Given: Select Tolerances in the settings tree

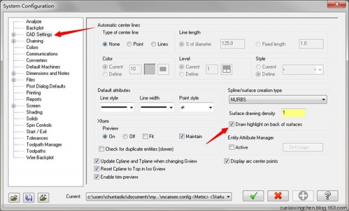Looking at the screenshot, I should pyautogui.click(x=37, y=138).
